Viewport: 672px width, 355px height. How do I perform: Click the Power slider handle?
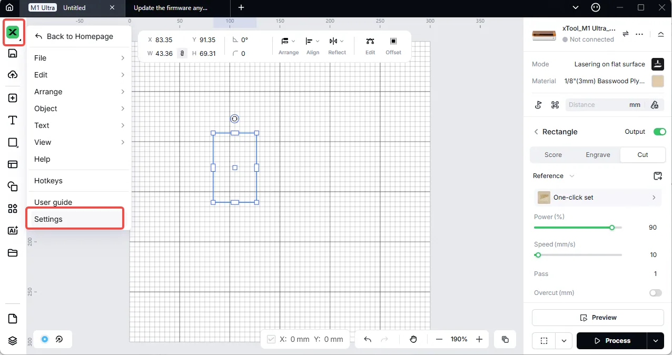(x=612, y=228)
